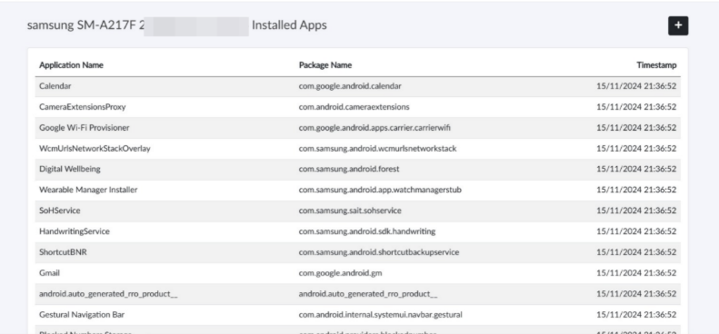719x334 pixels.
Task: Click the plus add button
Action: tap(678, 25)
